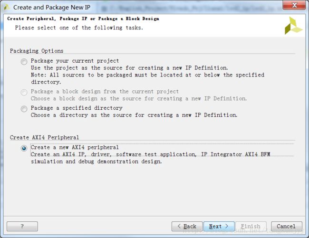Click the left chevron on the Back button
The image size is (309, 238).
(179, 226)
